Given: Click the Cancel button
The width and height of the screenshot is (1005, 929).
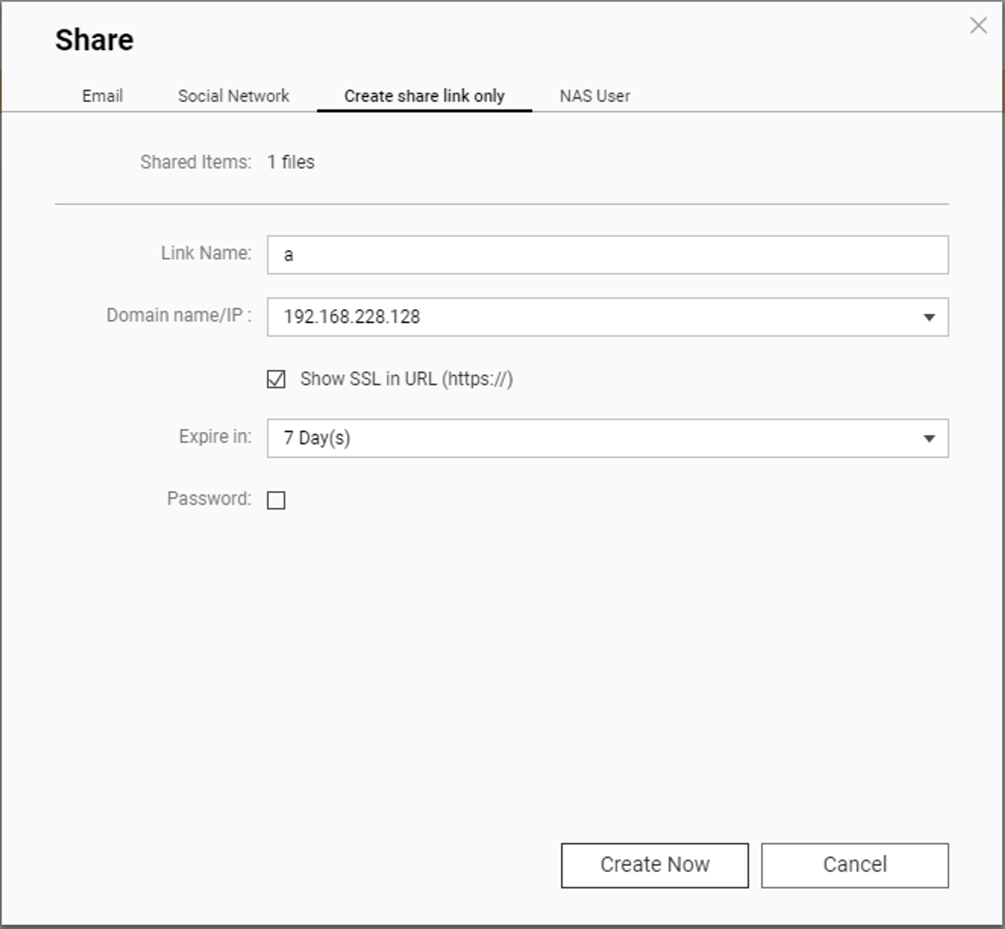Looking at the screenshot, I should point(854,865).
